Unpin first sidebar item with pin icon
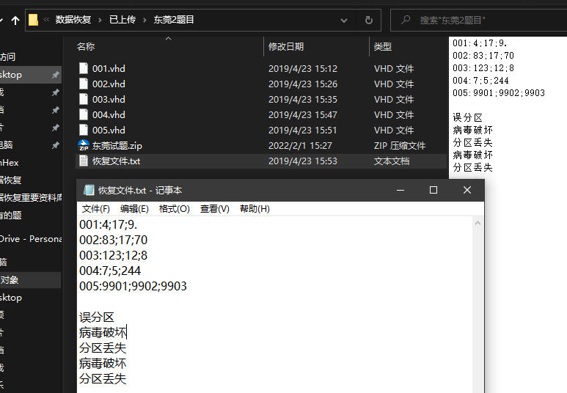 pos(55,75)
